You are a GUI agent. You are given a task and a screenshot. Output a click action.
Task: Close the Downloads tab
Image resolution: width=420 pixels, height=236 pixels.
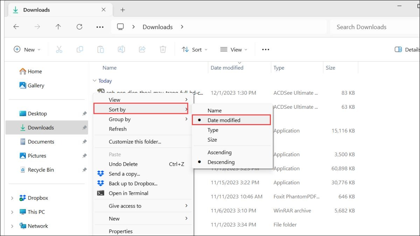104,10
